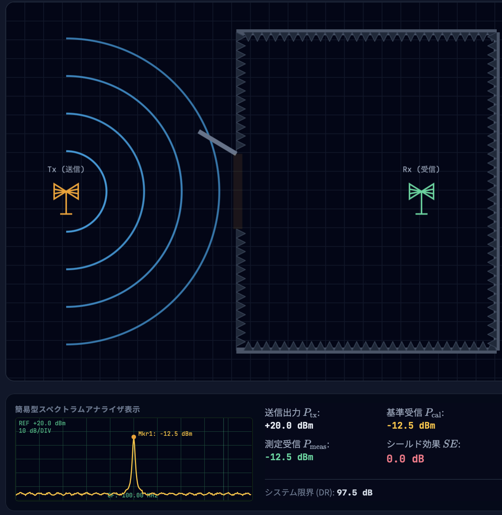The image size is (502, 515).
Task: Click the REF +20.0 dBm text
Action: point(42,423)
